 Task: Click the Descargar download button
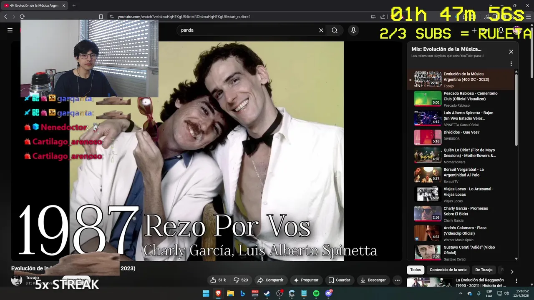(x=373, y=280)
